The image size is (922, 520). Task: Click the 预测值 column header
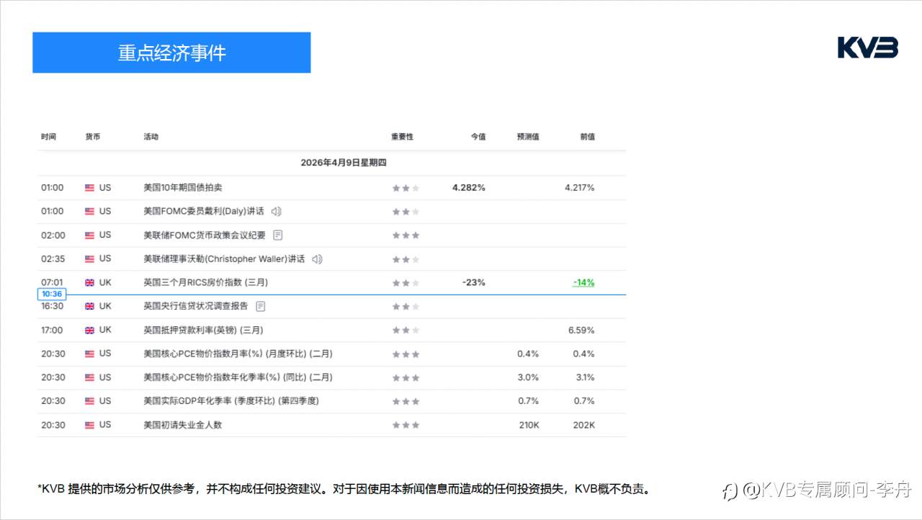point(527,136)
